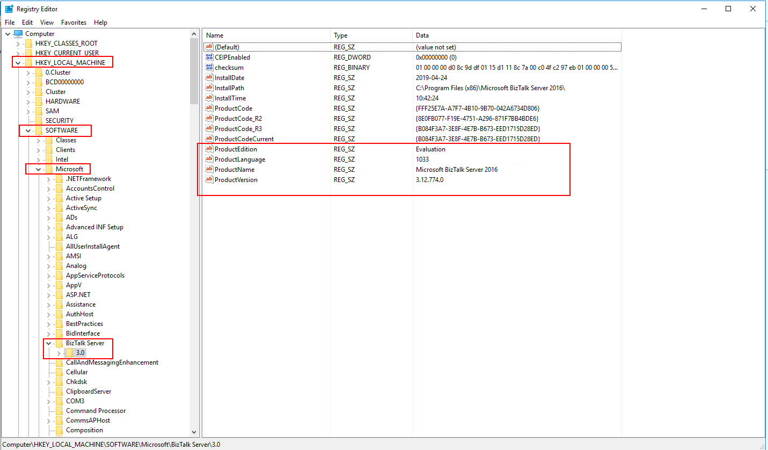The width and height of the screenshot is (768, 450).
Task: Click the string icon of InstallPath value
Action: pos(209,88)
